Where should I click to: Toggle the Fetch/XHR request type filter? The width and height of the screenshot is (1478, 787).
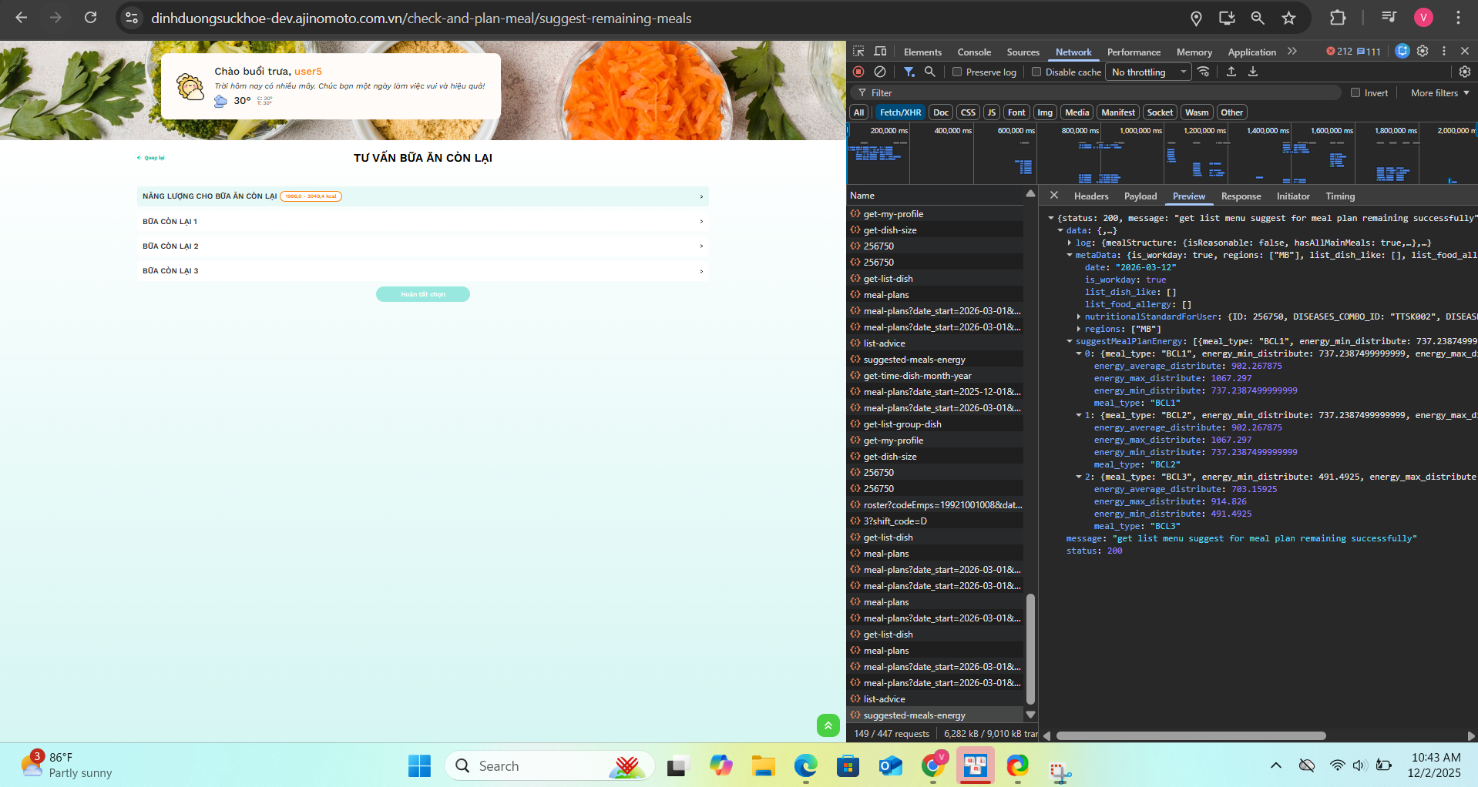900,112
